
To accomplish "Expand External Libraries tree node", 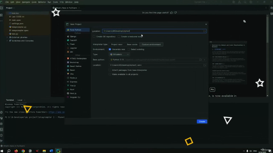I will [x=7, y=37].
